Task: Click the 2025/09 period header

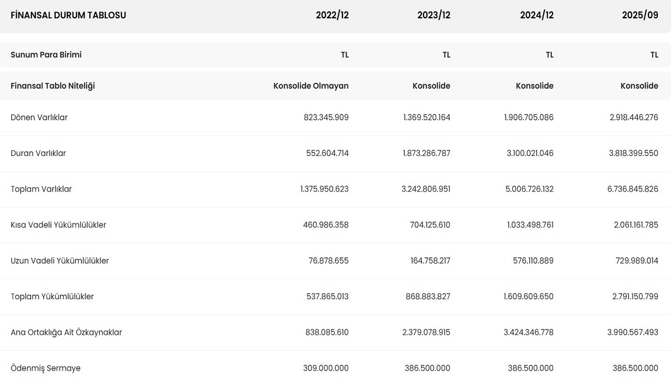Action: coord(639,15)
